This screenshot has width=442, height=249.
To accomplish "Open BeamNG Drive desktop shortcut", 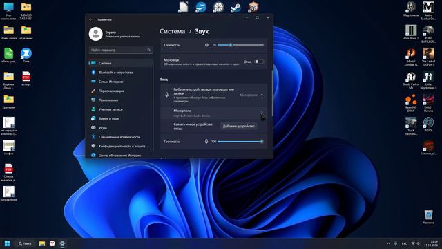I will (411, 103).
